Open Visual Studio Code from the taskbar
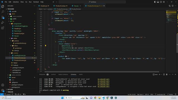Image resolution: width=178 pixels, height=100 pixels. click(x=103, y=98)
